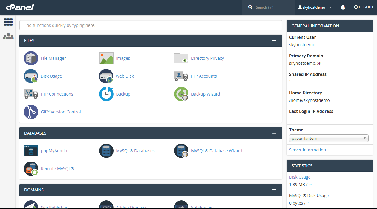
Task: Click the Logout button
Action: click(x=364, y=7)
